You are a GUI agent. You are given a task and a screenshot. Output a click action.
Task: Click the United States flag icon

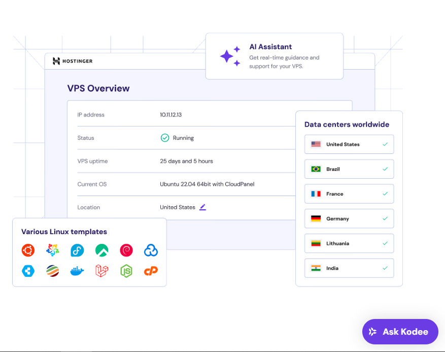click(x=316, y=144)
